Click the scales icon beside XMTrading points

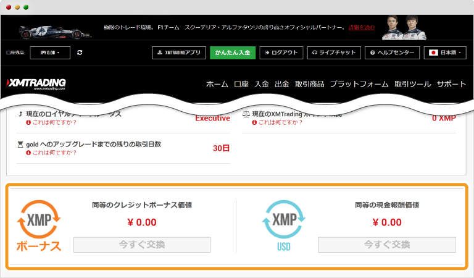[246, 115]
